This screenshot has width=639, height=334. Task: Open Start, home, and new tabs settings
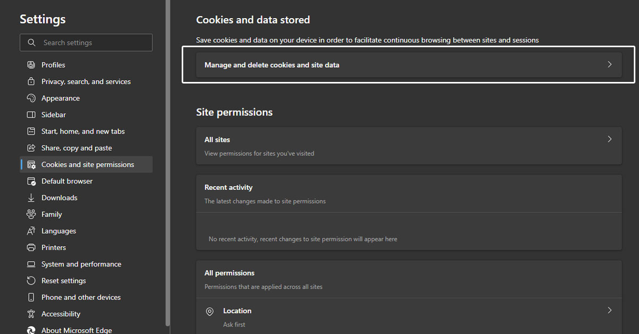coord(86,131)
